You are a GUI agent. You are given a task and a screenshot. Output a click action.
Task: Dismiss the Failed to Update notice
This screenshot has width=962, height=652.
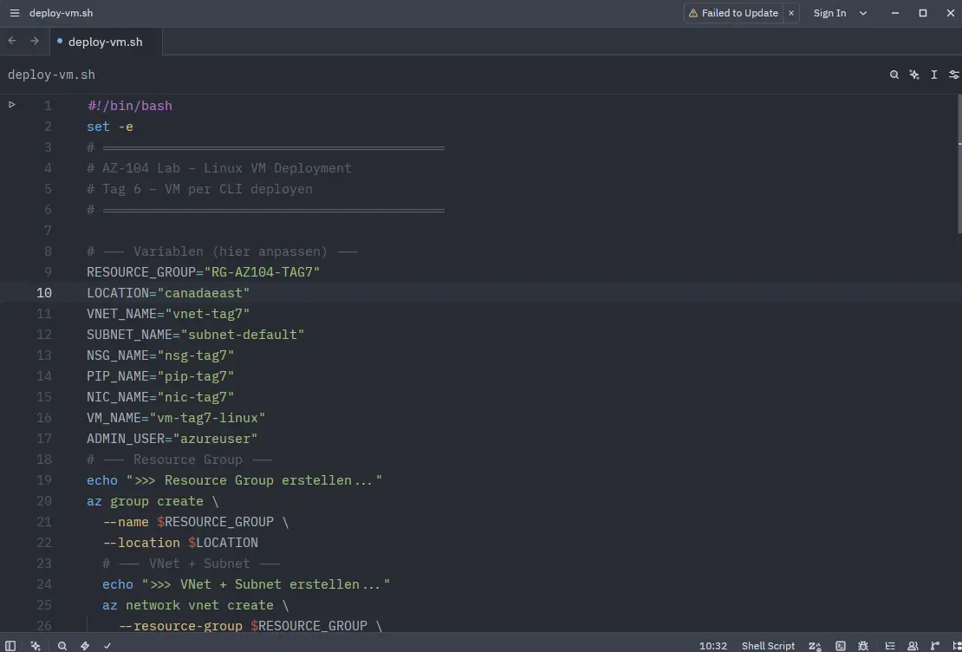(x=790, y=13)
